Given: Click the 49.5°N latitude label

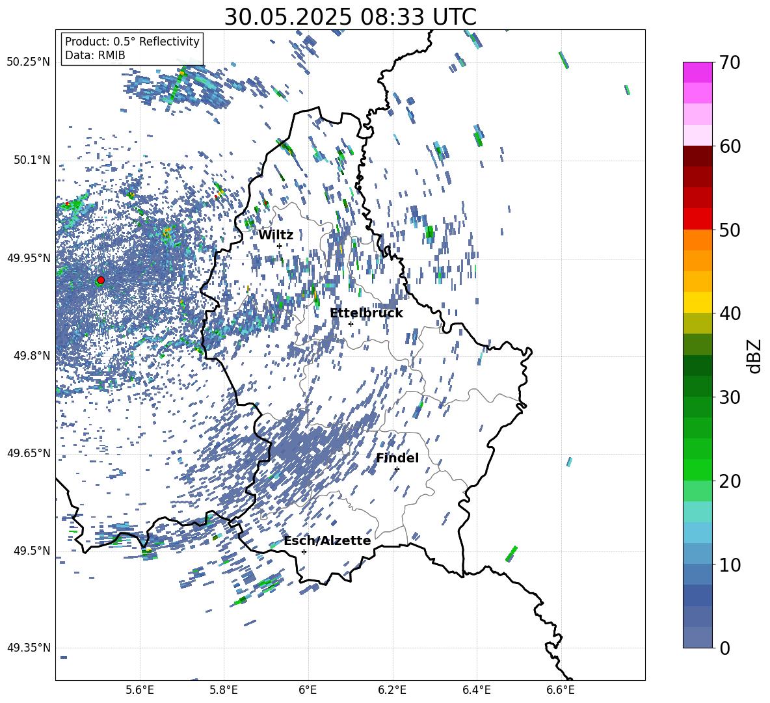Looking at the screenshot, I should click(x=32, y=551).
